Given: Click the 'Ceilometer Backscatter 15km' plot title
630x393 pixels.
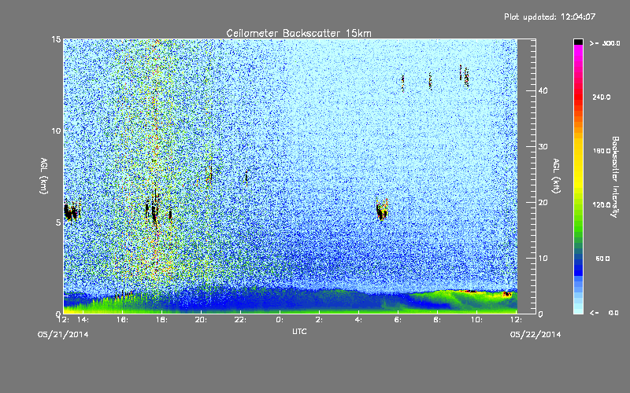Looking at the screenshot, I should click(298, 33).
